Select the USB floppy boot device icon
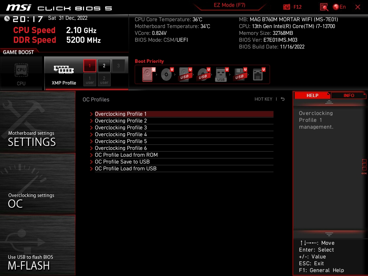Screen dimensions: 368x276 coord(240,74)
